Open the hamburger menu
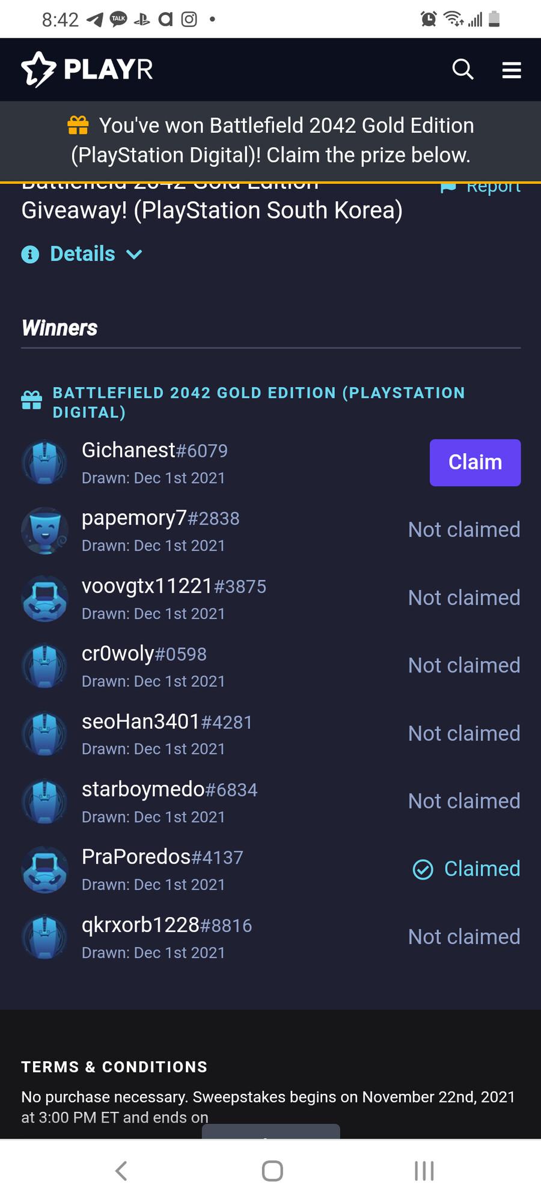541x1202 pixels. click(512, 70)
